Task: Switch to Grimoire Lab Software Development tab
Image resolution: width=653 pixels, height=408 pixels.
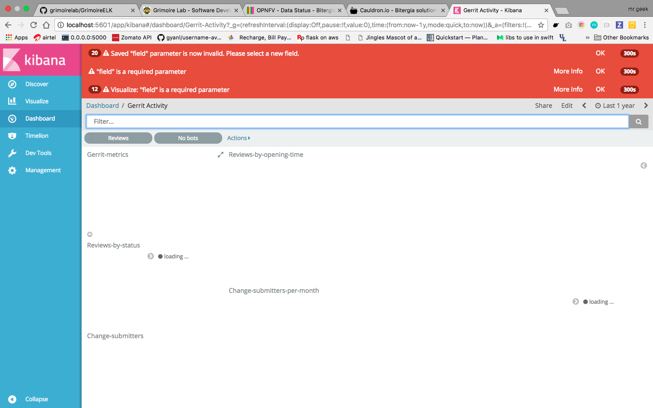Action: 190,10
